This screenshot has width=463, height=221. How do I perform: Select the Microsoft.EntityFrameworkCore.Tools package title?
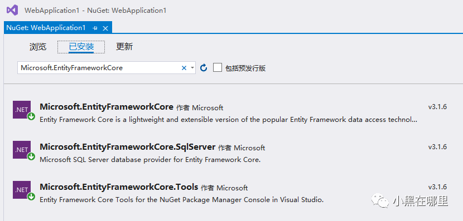click(119, 187)
